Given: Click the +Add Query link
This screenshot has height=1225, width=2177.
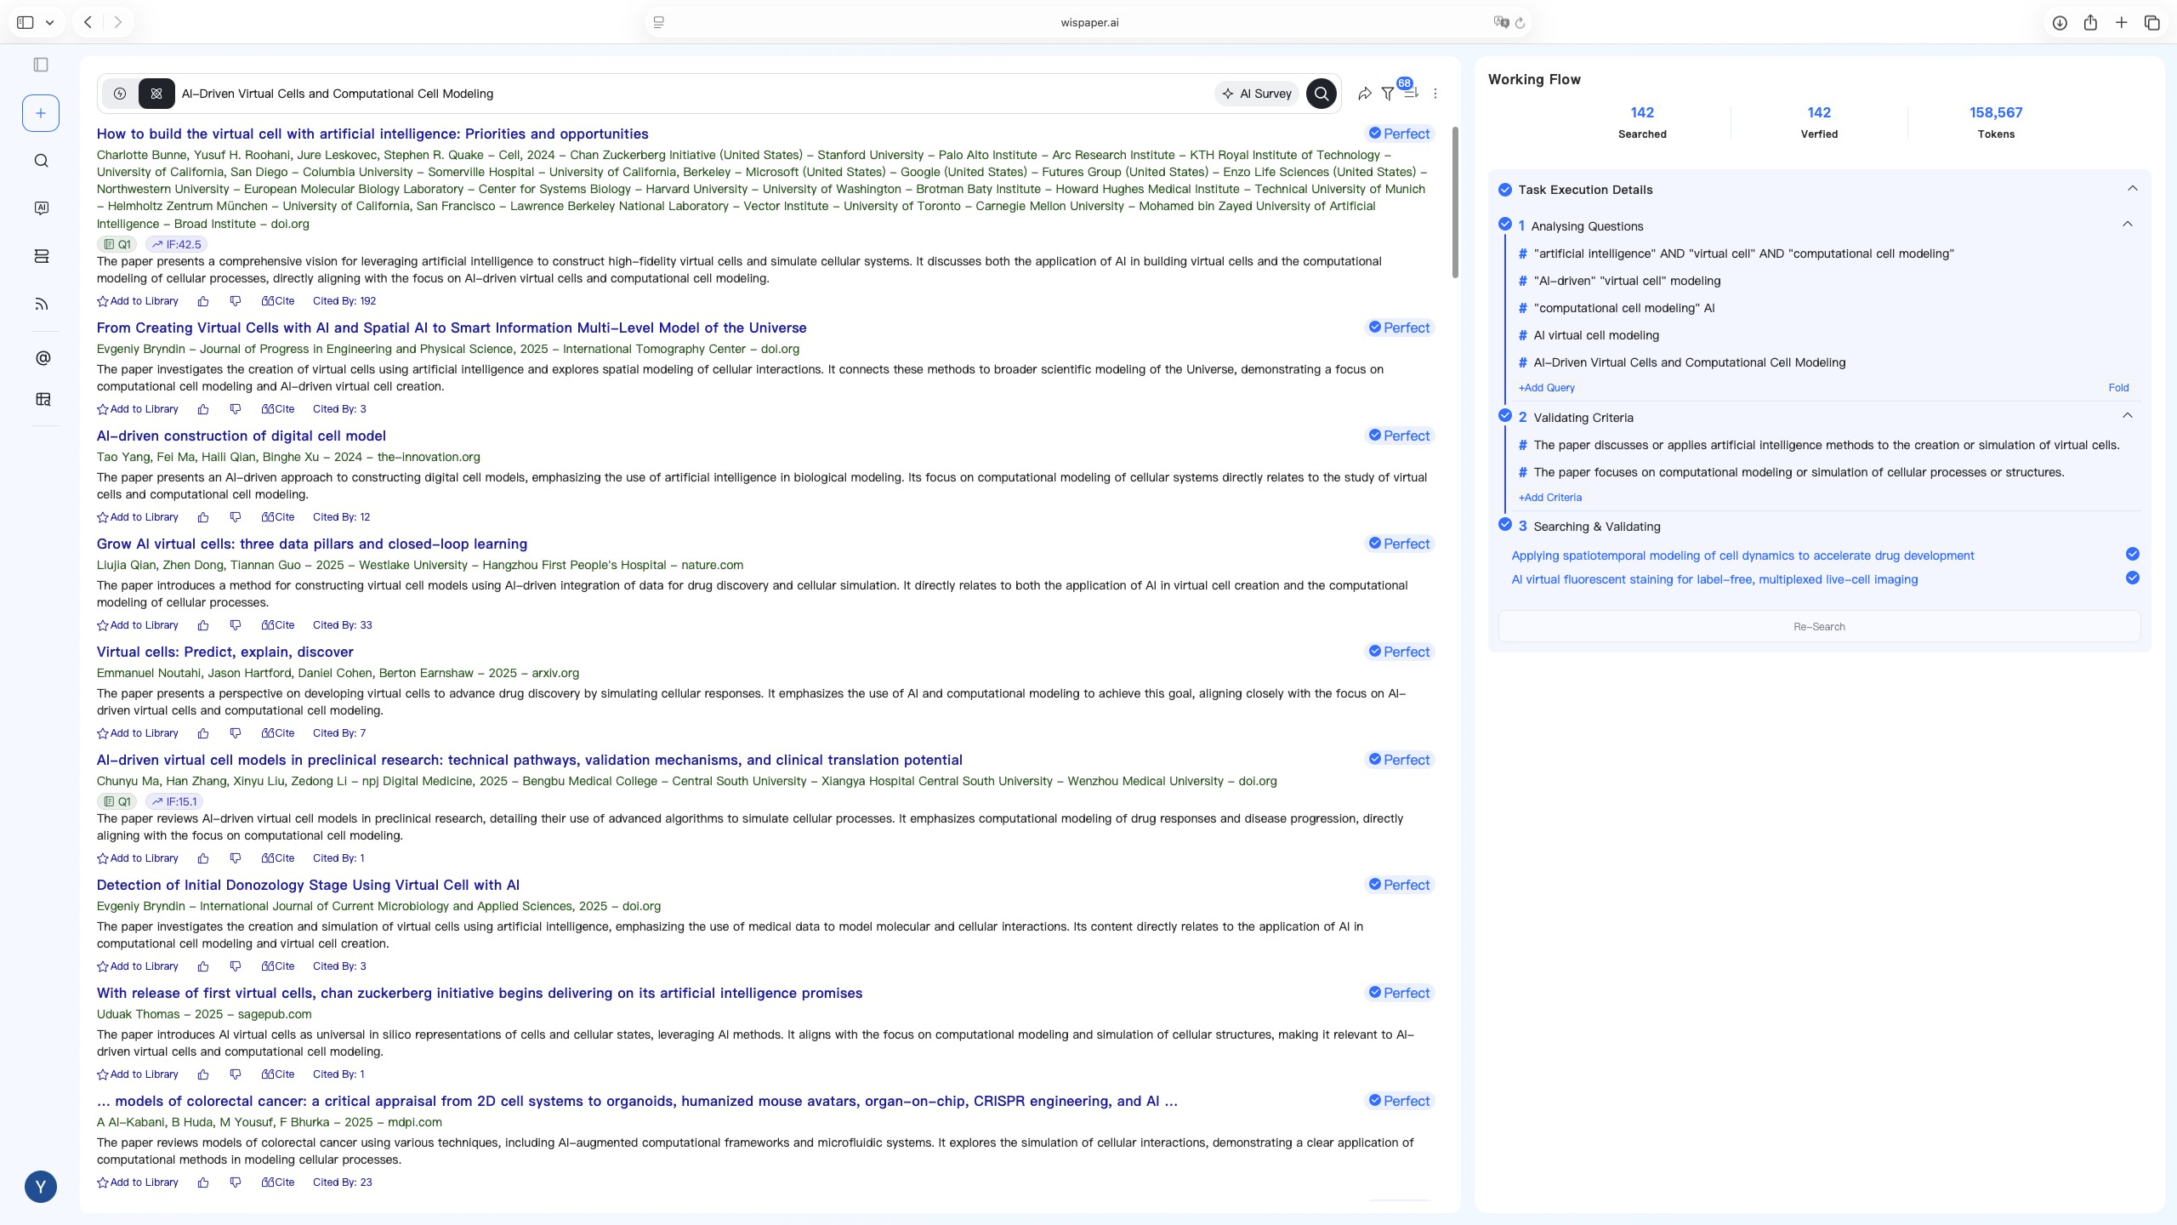Looking at the screenshot, I should pos(1546,388).
